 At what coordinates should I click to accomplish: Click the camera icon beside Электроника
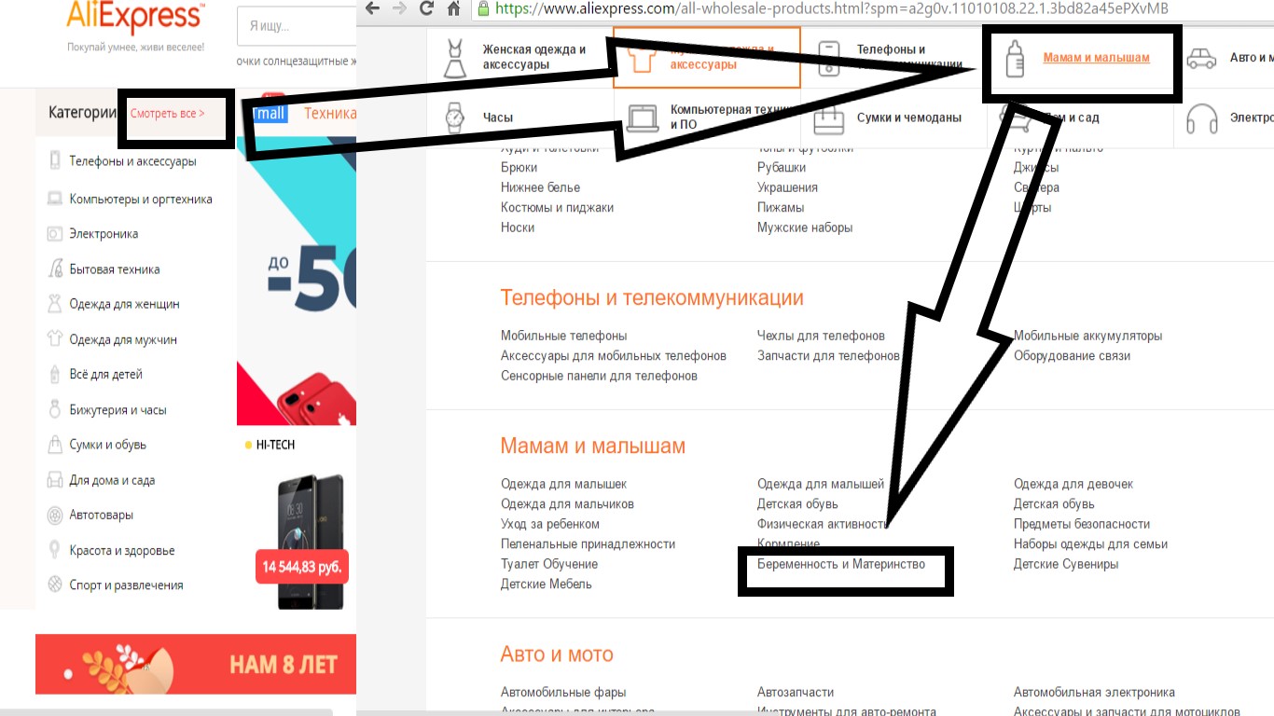(x=55, y=234)
